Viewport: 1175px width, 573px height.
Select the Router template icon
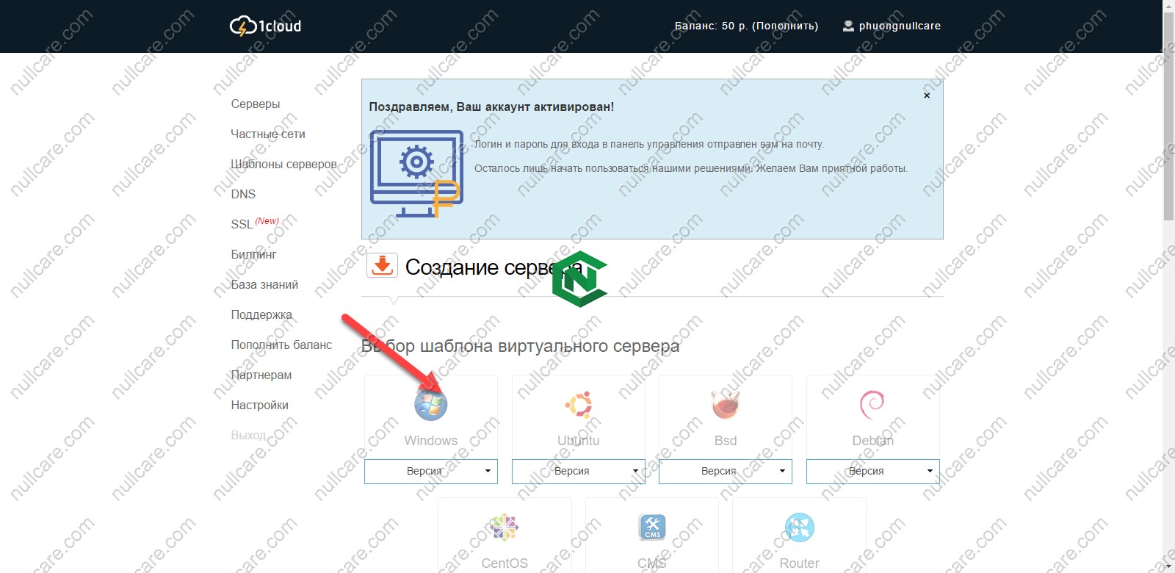(x=799, y=527)
